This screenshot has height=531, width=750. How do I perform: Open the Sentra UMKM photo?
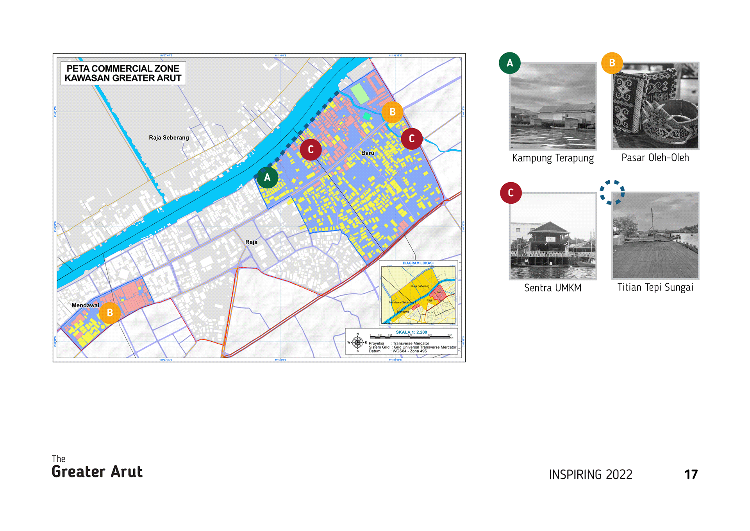(553, 236)
